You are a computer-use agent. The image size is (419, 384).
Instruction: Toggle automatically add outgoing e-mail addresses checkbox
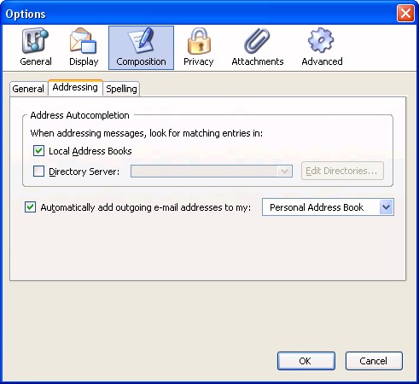pyautogui.click(x=30, y=207)
